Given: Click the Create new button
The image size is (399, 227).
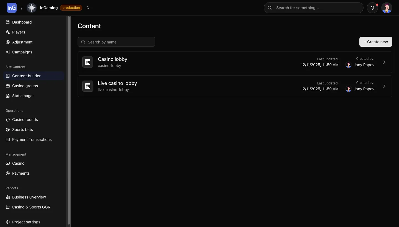Looking at the screenshot, I should (375, 42).
